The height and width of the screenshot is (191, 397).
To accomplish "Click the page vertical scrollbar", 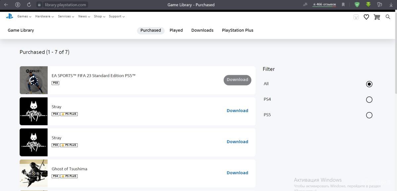I will click(396, 53).
